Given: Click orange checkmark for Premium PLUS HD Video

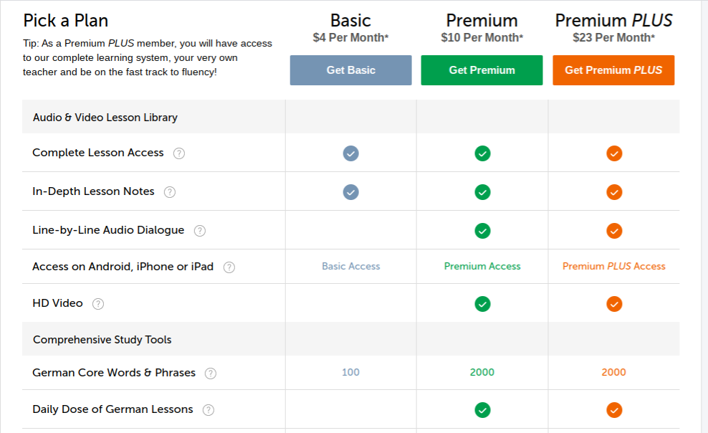Looking at the screenshot, I should pos(614,304).
